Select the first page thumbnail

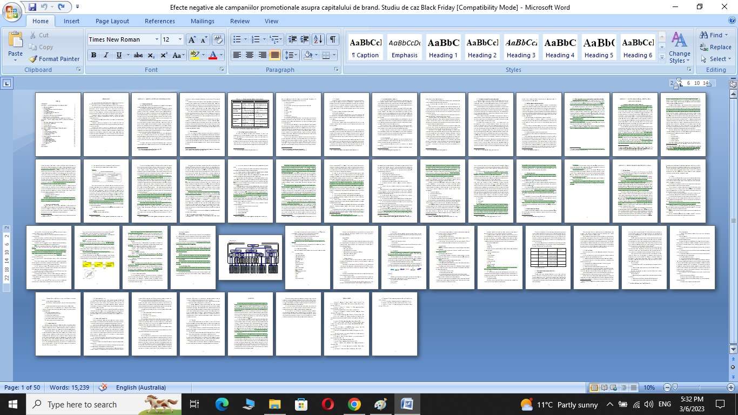[58, 124]
